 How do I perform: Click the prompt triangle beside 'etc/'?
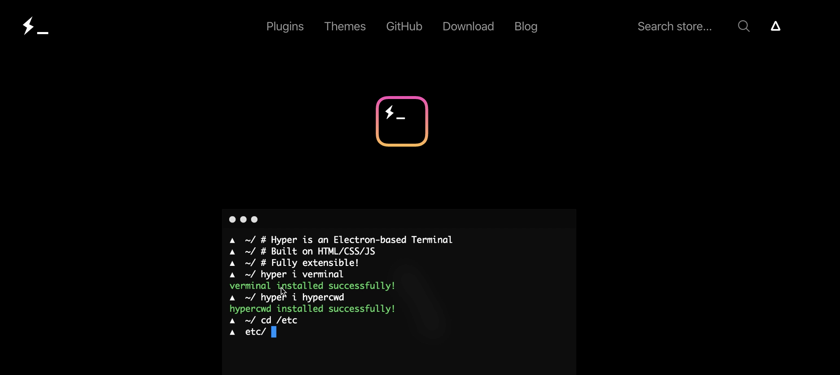(232, 332)
